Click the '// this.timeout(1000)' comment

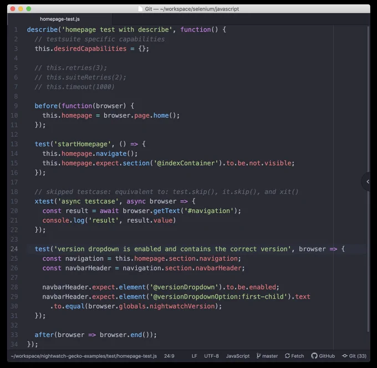tap(74, 87)
